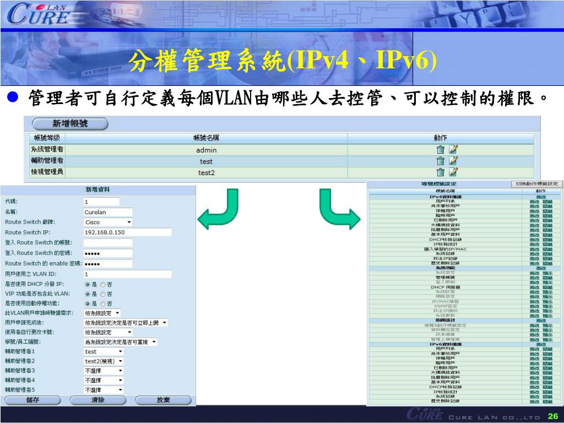This screenshot has width=564, height=423.
Task: Click 修改 link in 系統功能 header row
Action: click(x=541, y=268)
